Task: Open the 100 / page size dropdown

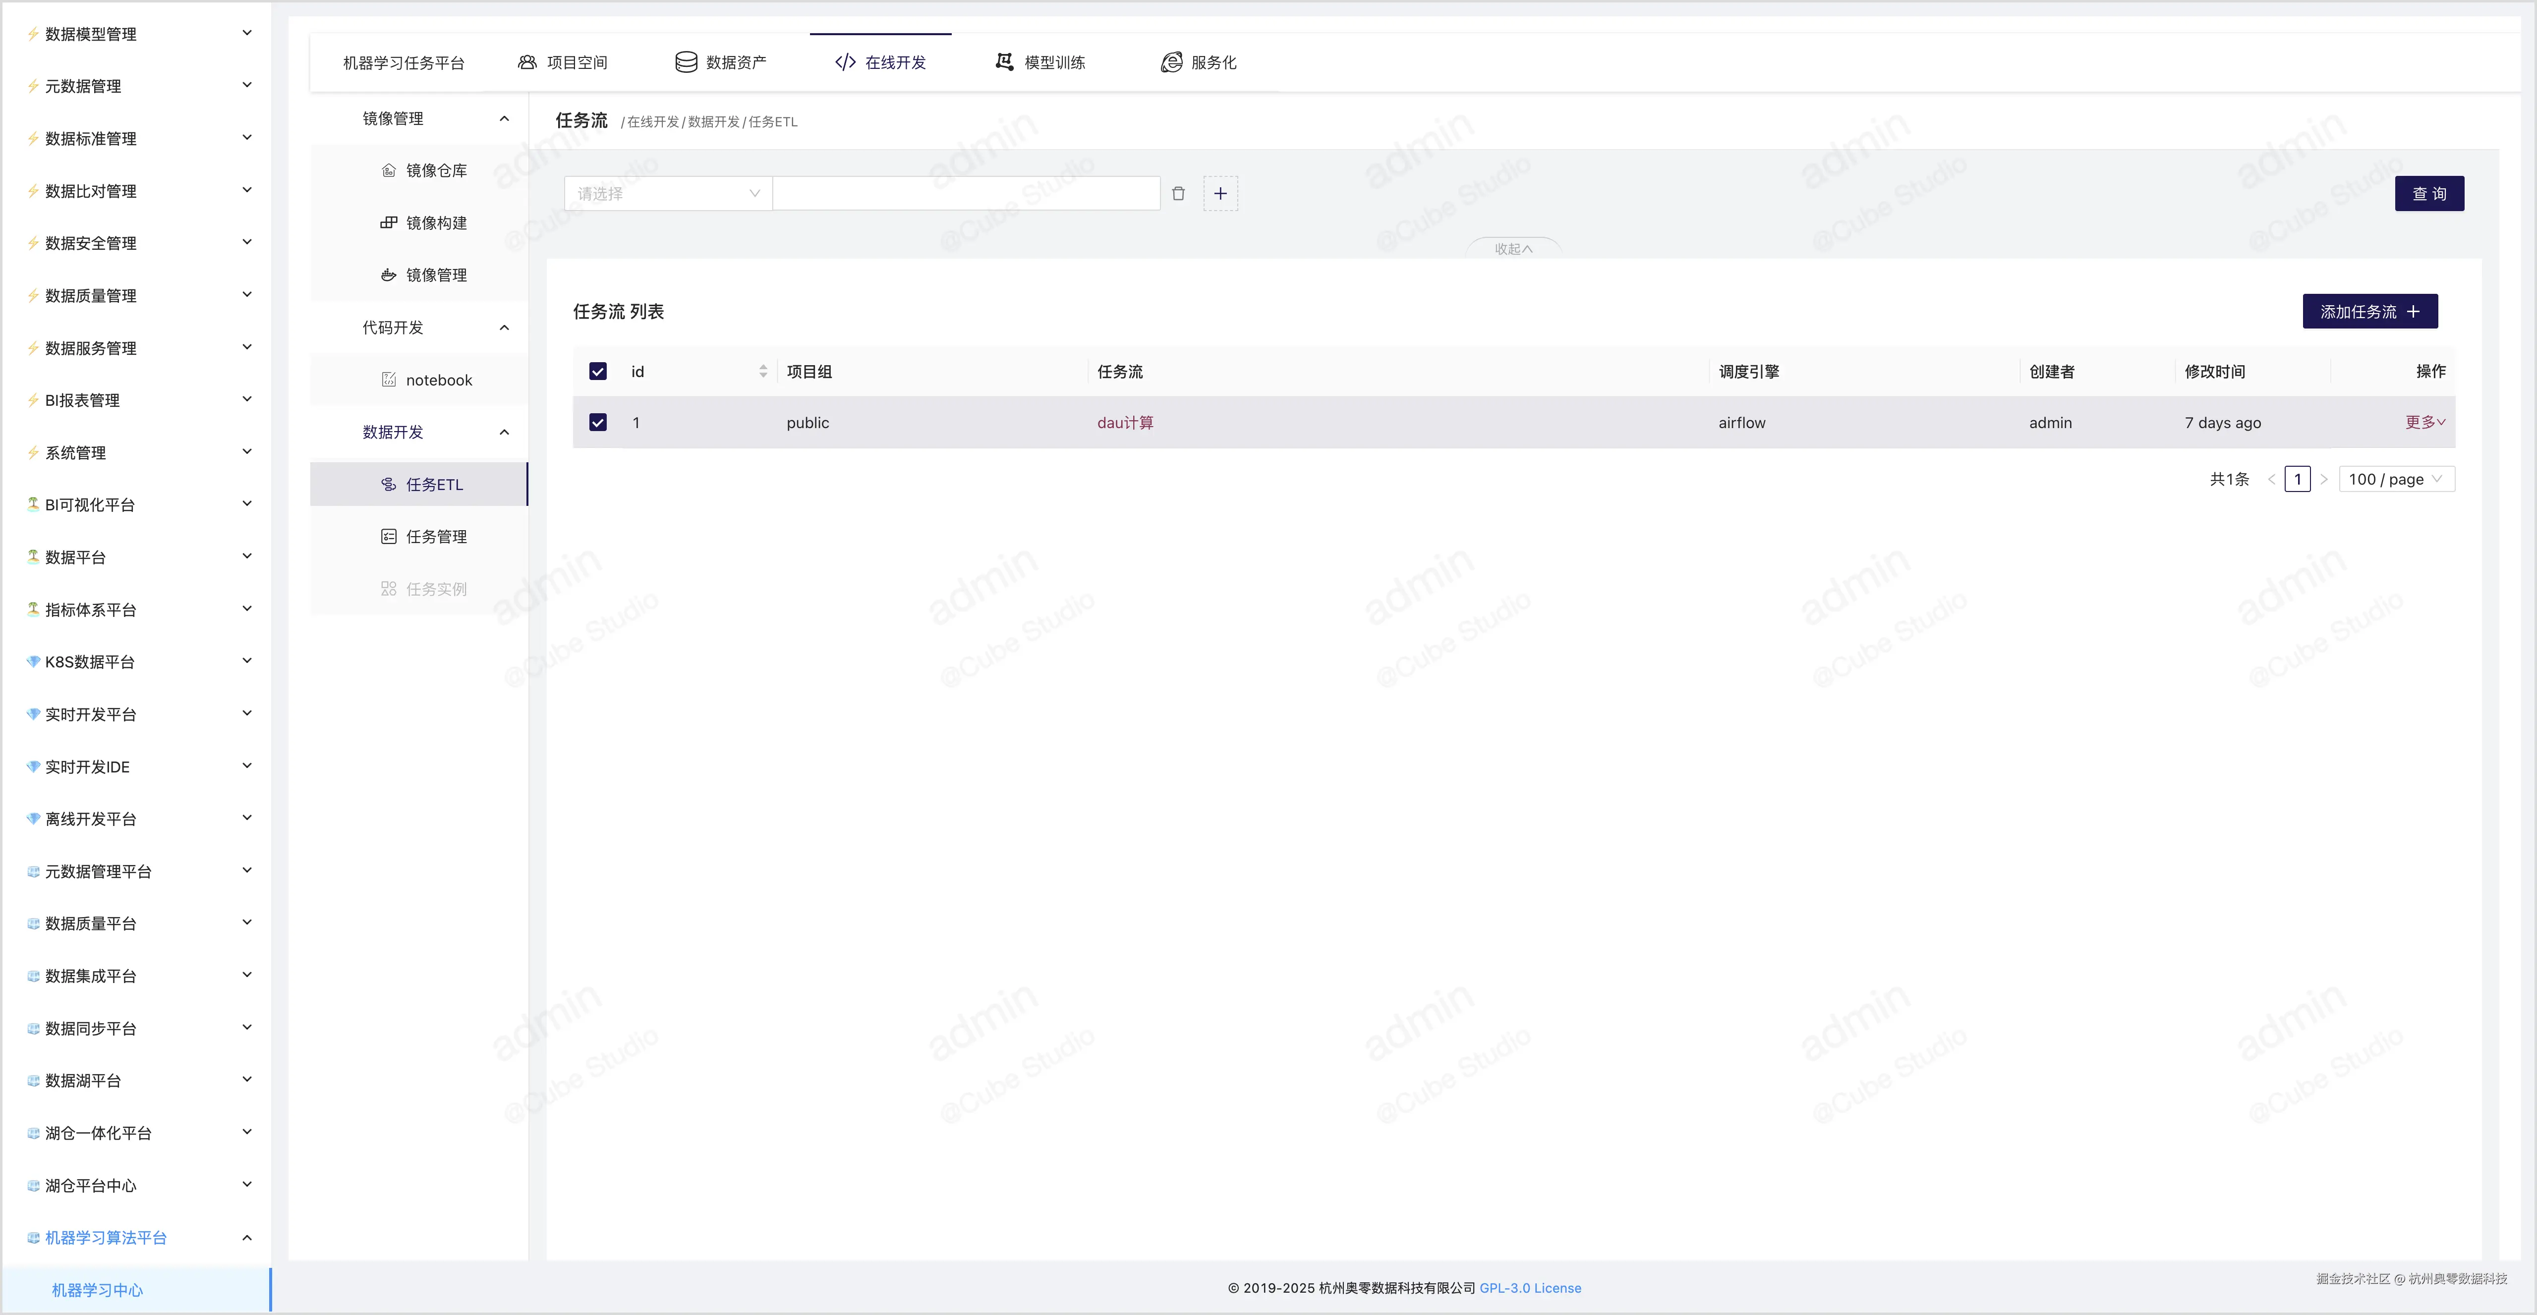Action: point(2395,479)
